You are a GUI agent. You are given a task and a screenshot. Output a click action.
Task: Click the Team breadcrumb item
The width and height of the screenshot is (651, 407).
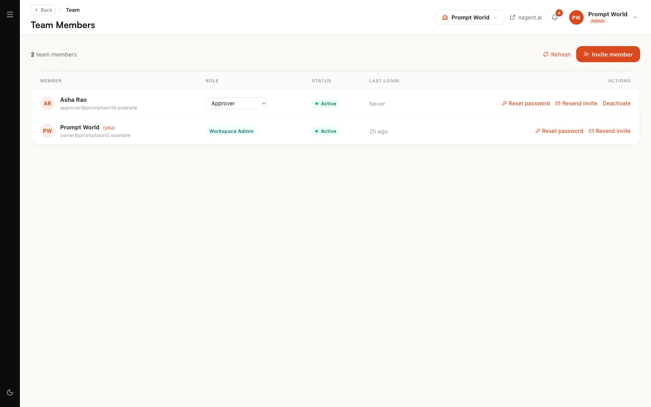[73, 10]
